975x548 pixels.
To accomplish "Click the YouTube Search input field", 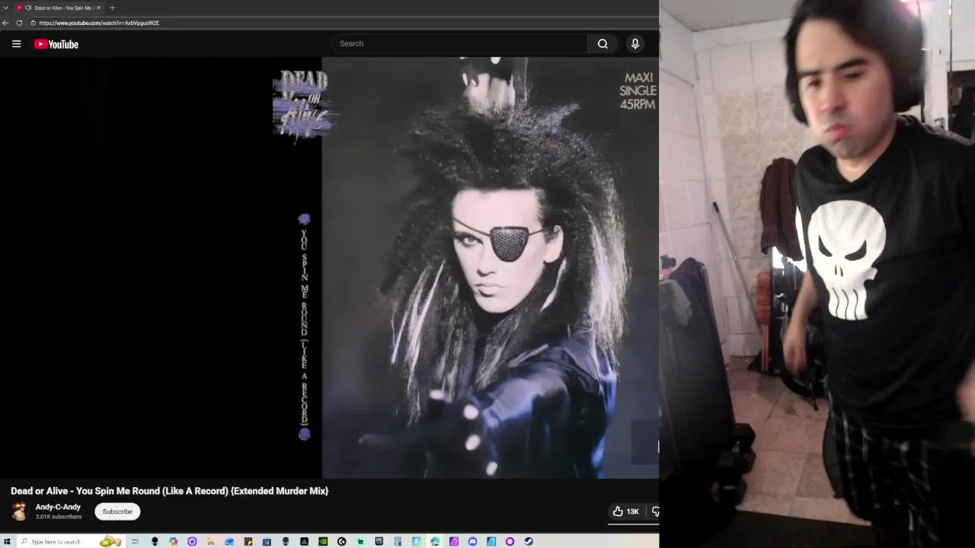I will [459, 43].
